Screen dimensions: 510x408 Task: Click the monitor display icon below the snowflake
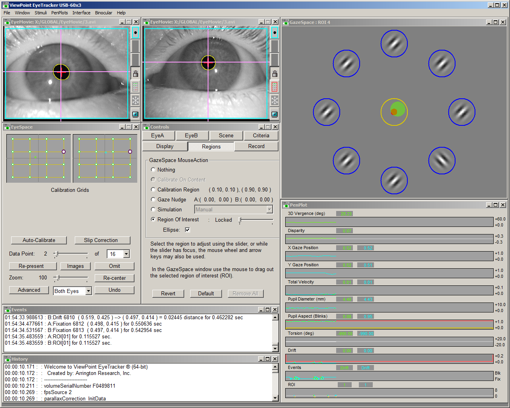click(135, 114)
